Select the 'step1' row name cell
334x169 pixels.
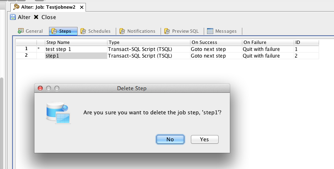[x=76, y=56]
